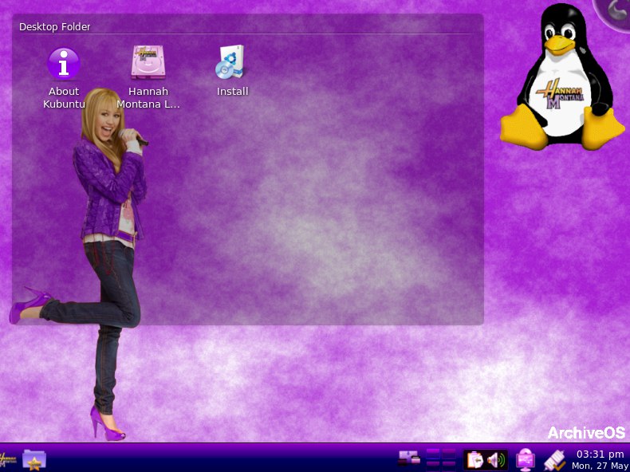Open the tray icon with the checkmark
The height and width of the screenshot is (472, 630).
click(555, 460)
